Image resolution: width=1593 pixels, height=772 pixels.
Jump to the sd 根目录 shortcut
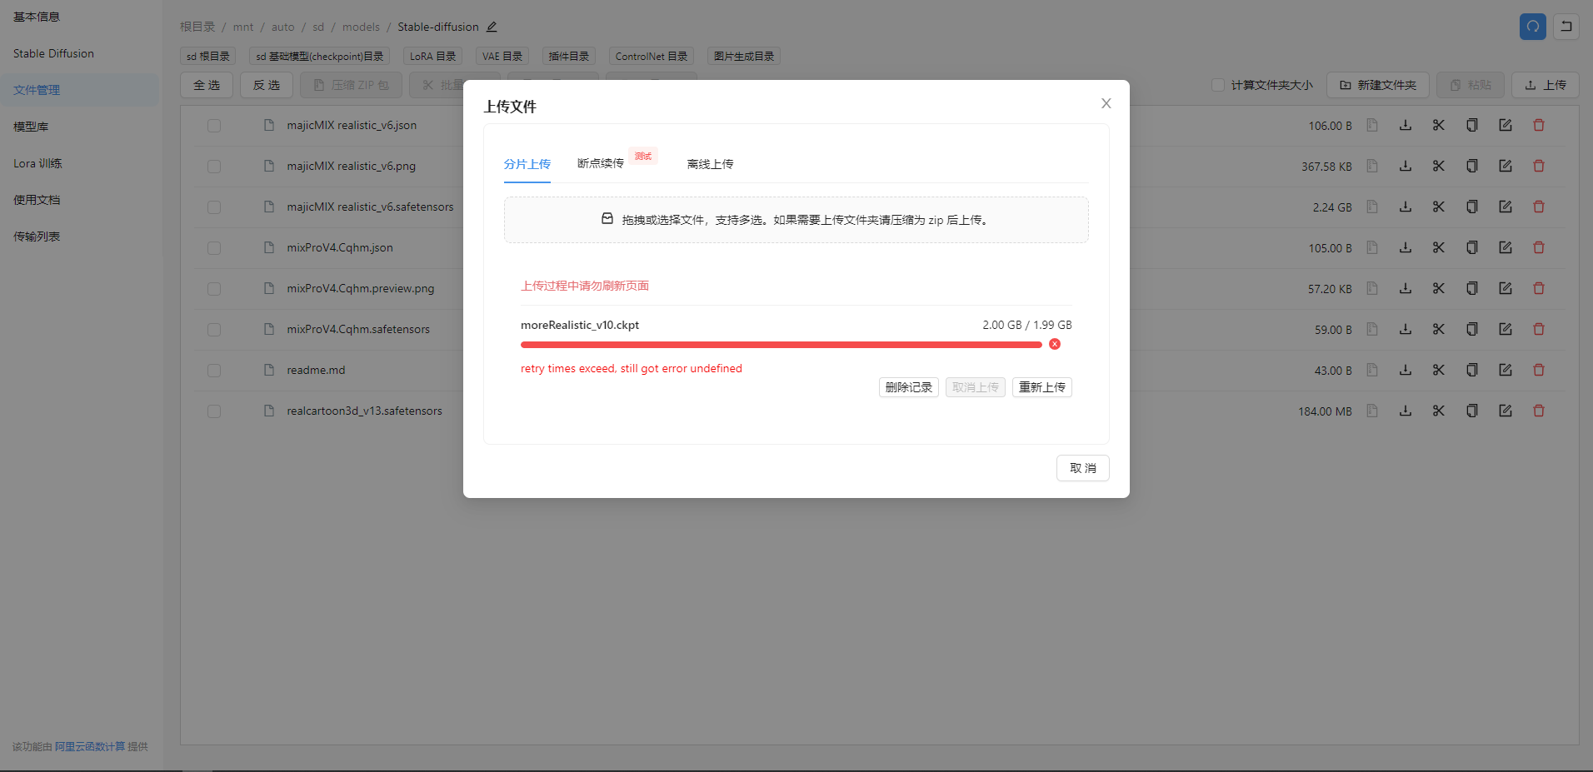pyautogui.click(x=208, y=57)
